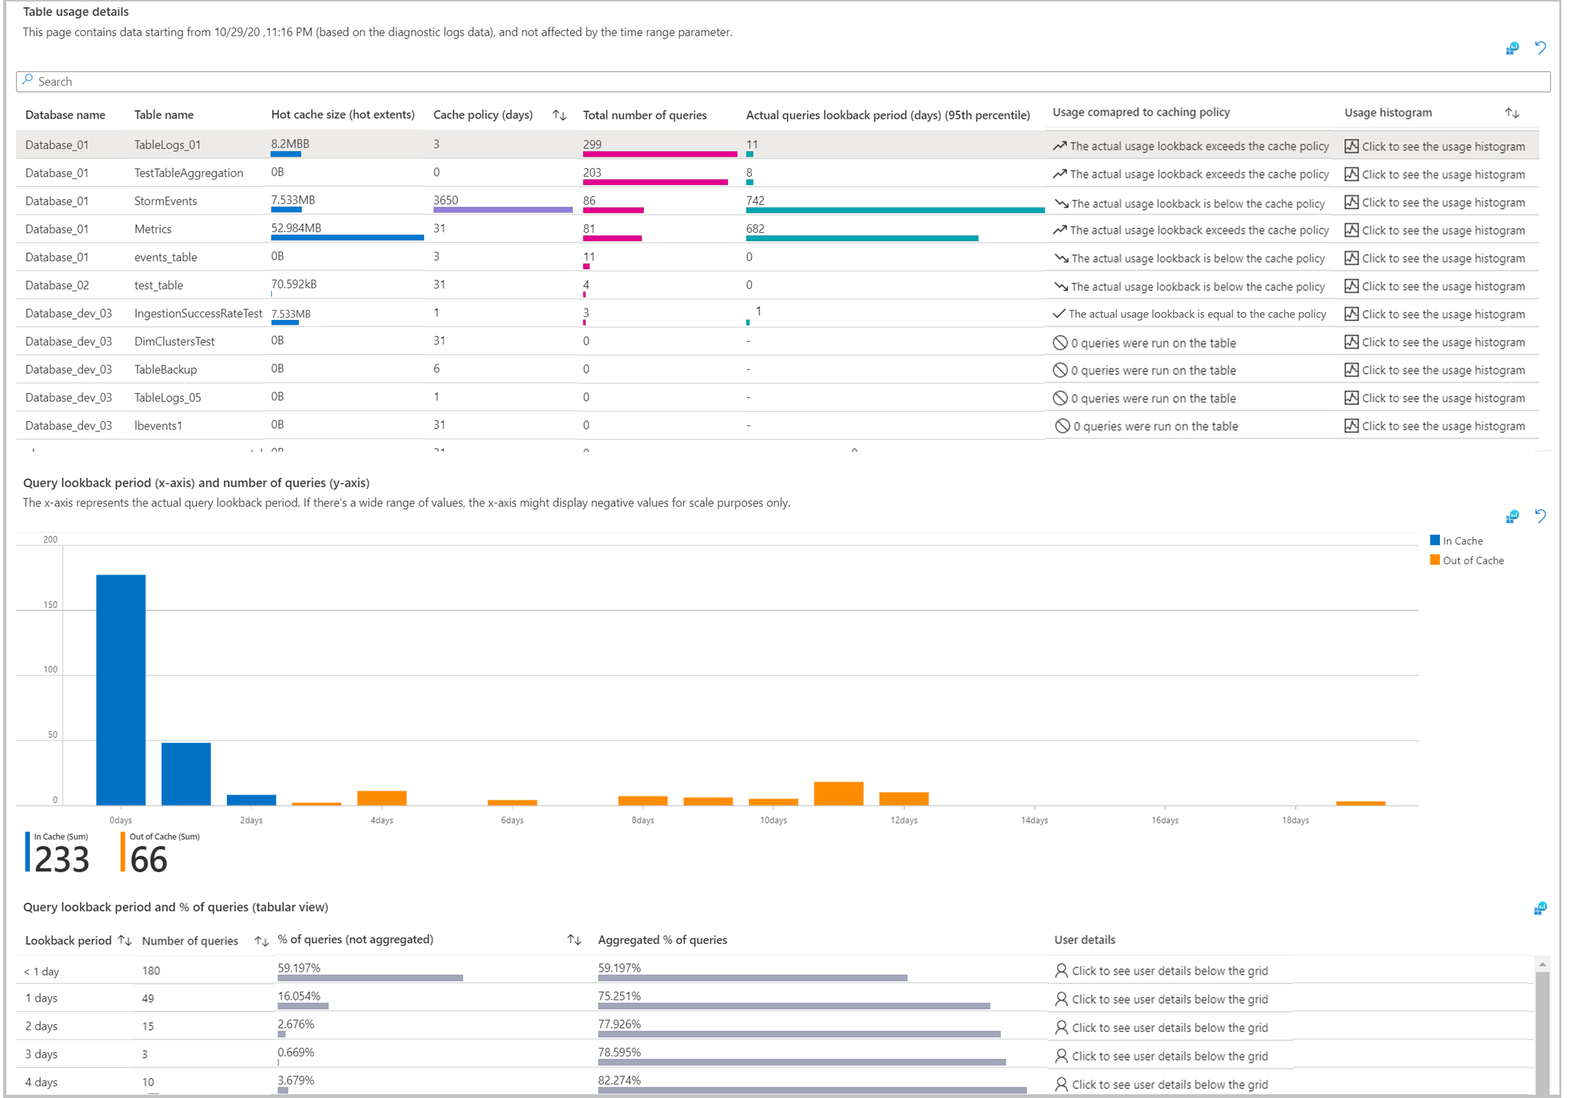Sort by Lookback period column arrows

tap(125, 940)
